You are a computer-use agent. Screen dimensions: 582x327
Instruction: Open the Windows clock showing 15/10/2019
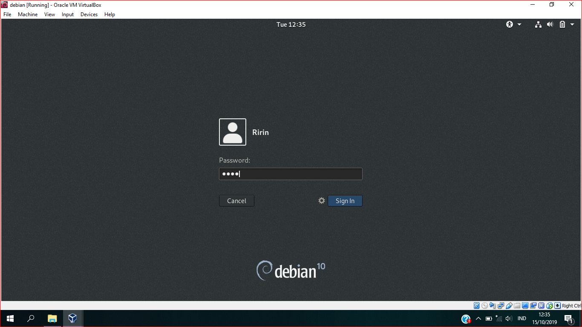tap(545, 318)
